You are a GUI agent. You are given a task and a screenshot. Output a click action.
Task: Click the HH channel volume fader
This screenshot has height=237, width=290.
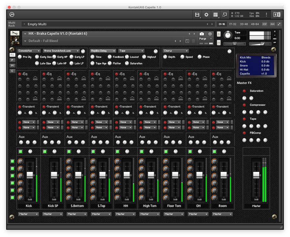coord(127,175)
